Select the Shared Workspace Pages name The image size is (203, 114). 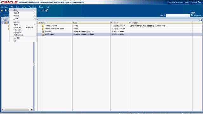(x=54, y=28)
